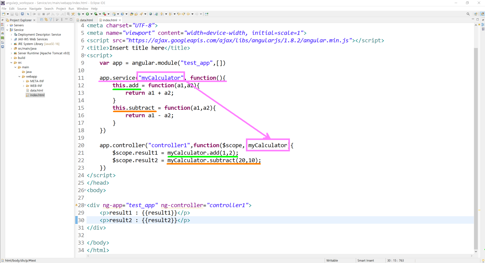Click the New Server wizard icon

coord(114,14)
